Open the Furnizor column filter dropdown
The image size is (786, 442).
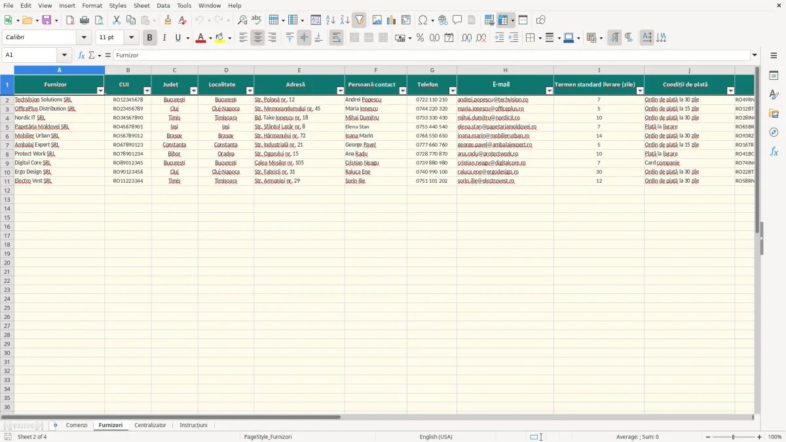tap(100, 90)
